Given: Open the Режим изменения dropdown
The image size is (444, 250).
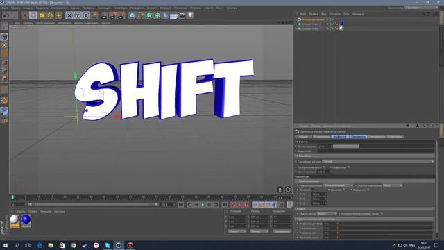Looking at the screenshot, I should click(x=339, y=185).
